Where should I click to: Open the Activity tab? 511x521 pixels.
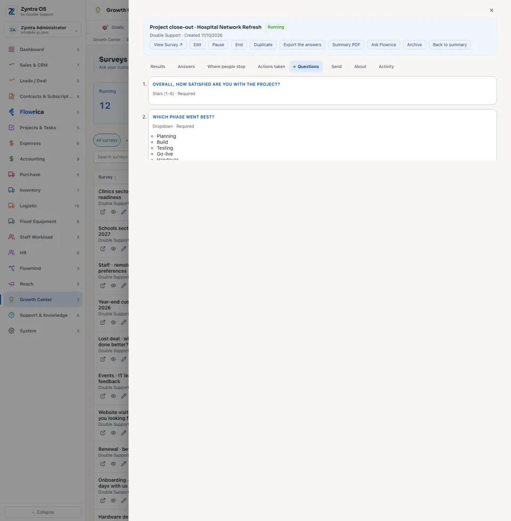pyautogui.click(x=386, y=66)
